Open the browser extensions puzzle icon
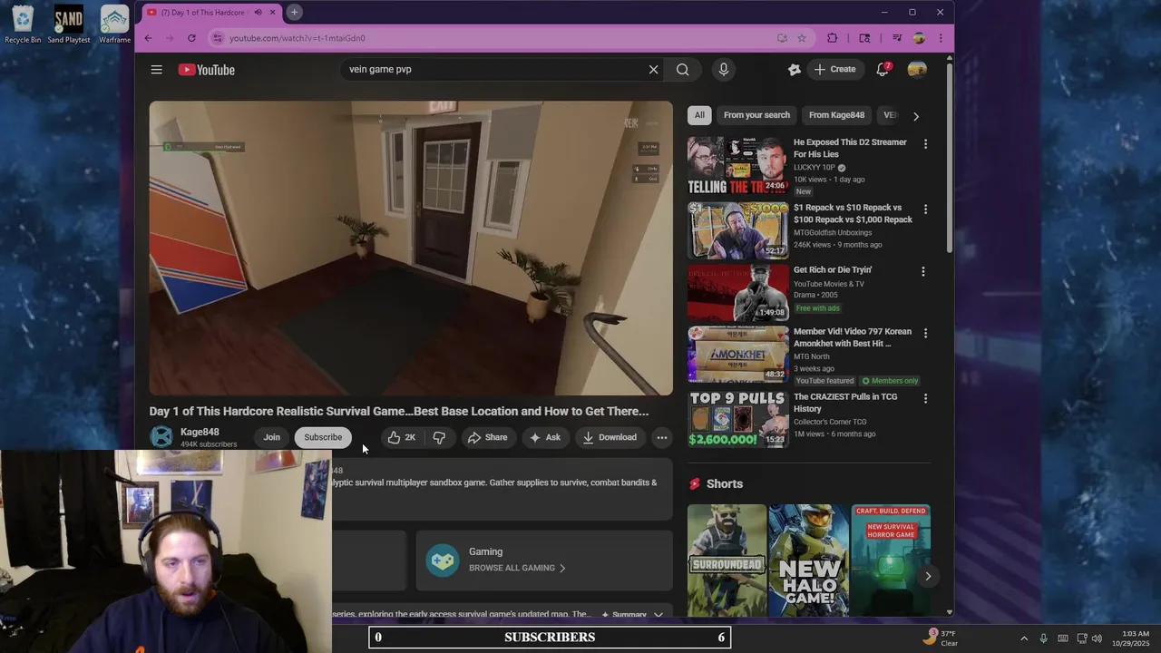1161x653 pixels. coord(833,38)
